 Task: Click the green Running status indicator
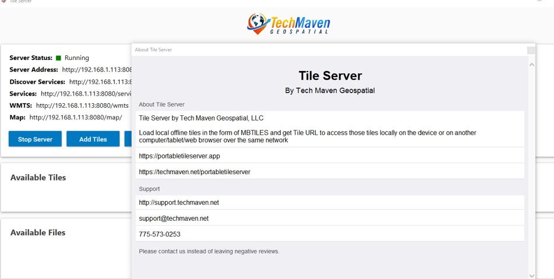point(59,58)
